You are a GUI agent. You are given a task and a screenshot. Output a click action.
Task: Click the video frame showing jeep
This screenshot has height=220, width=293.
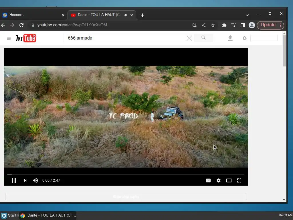click(x=126, y=117)
